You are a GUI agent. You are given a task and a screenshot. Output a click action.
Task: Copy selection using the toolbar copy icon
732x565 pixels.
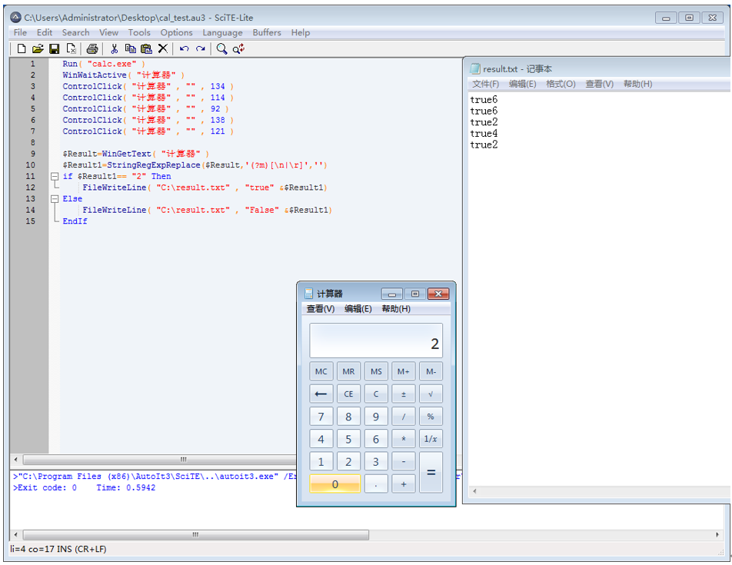click(x=130, y=48)
